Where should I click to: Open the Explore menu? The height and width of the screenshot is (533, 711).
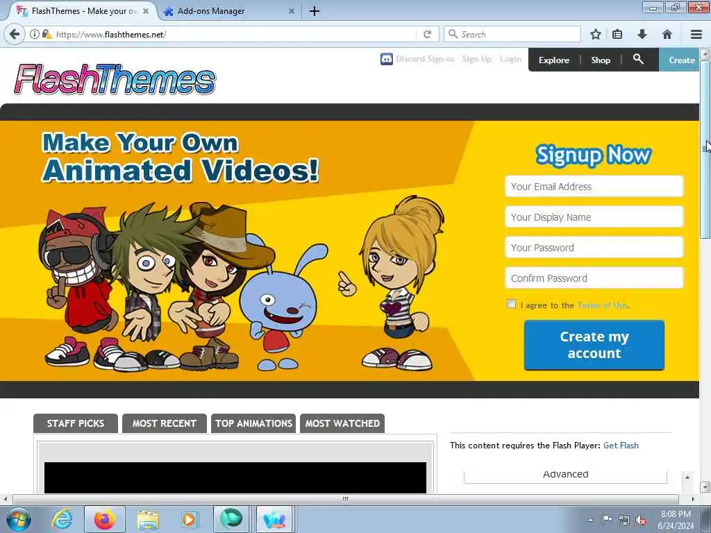[553, 60]
